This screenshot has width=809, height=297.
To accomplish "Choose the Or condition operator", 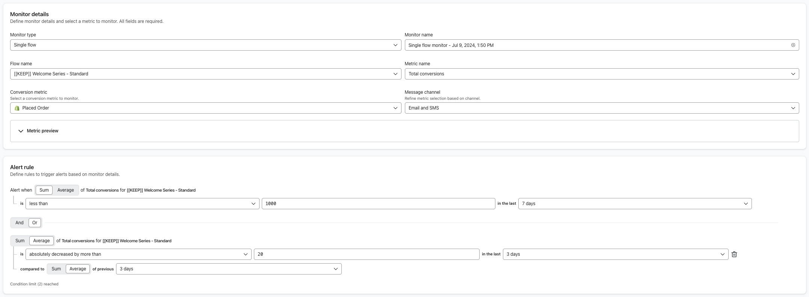I will [35, 223].
